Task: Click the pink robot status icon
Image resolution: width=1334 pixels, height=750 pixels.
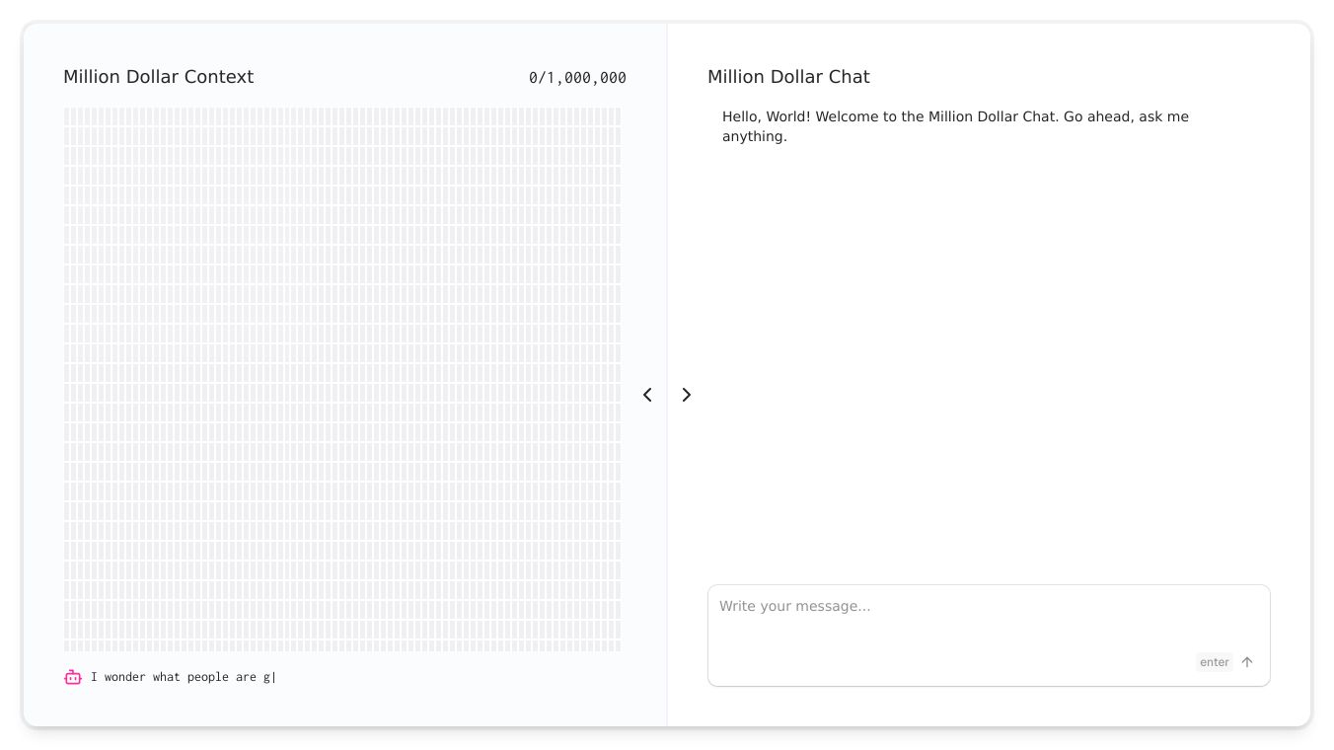Action: click(73, 677)
